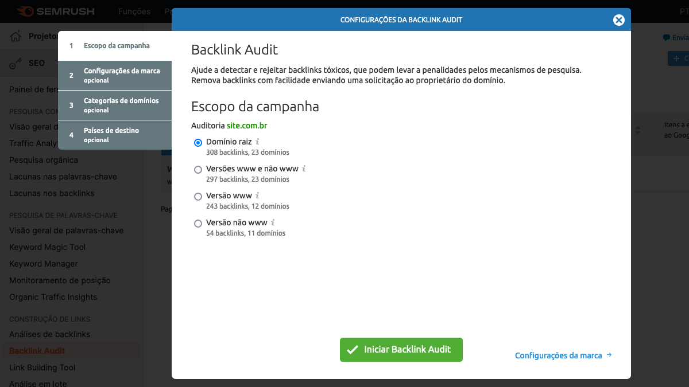Screen dimensions: 689x387
Task: Select the Domínio raiz radio option
Action: tap(198, 142)
